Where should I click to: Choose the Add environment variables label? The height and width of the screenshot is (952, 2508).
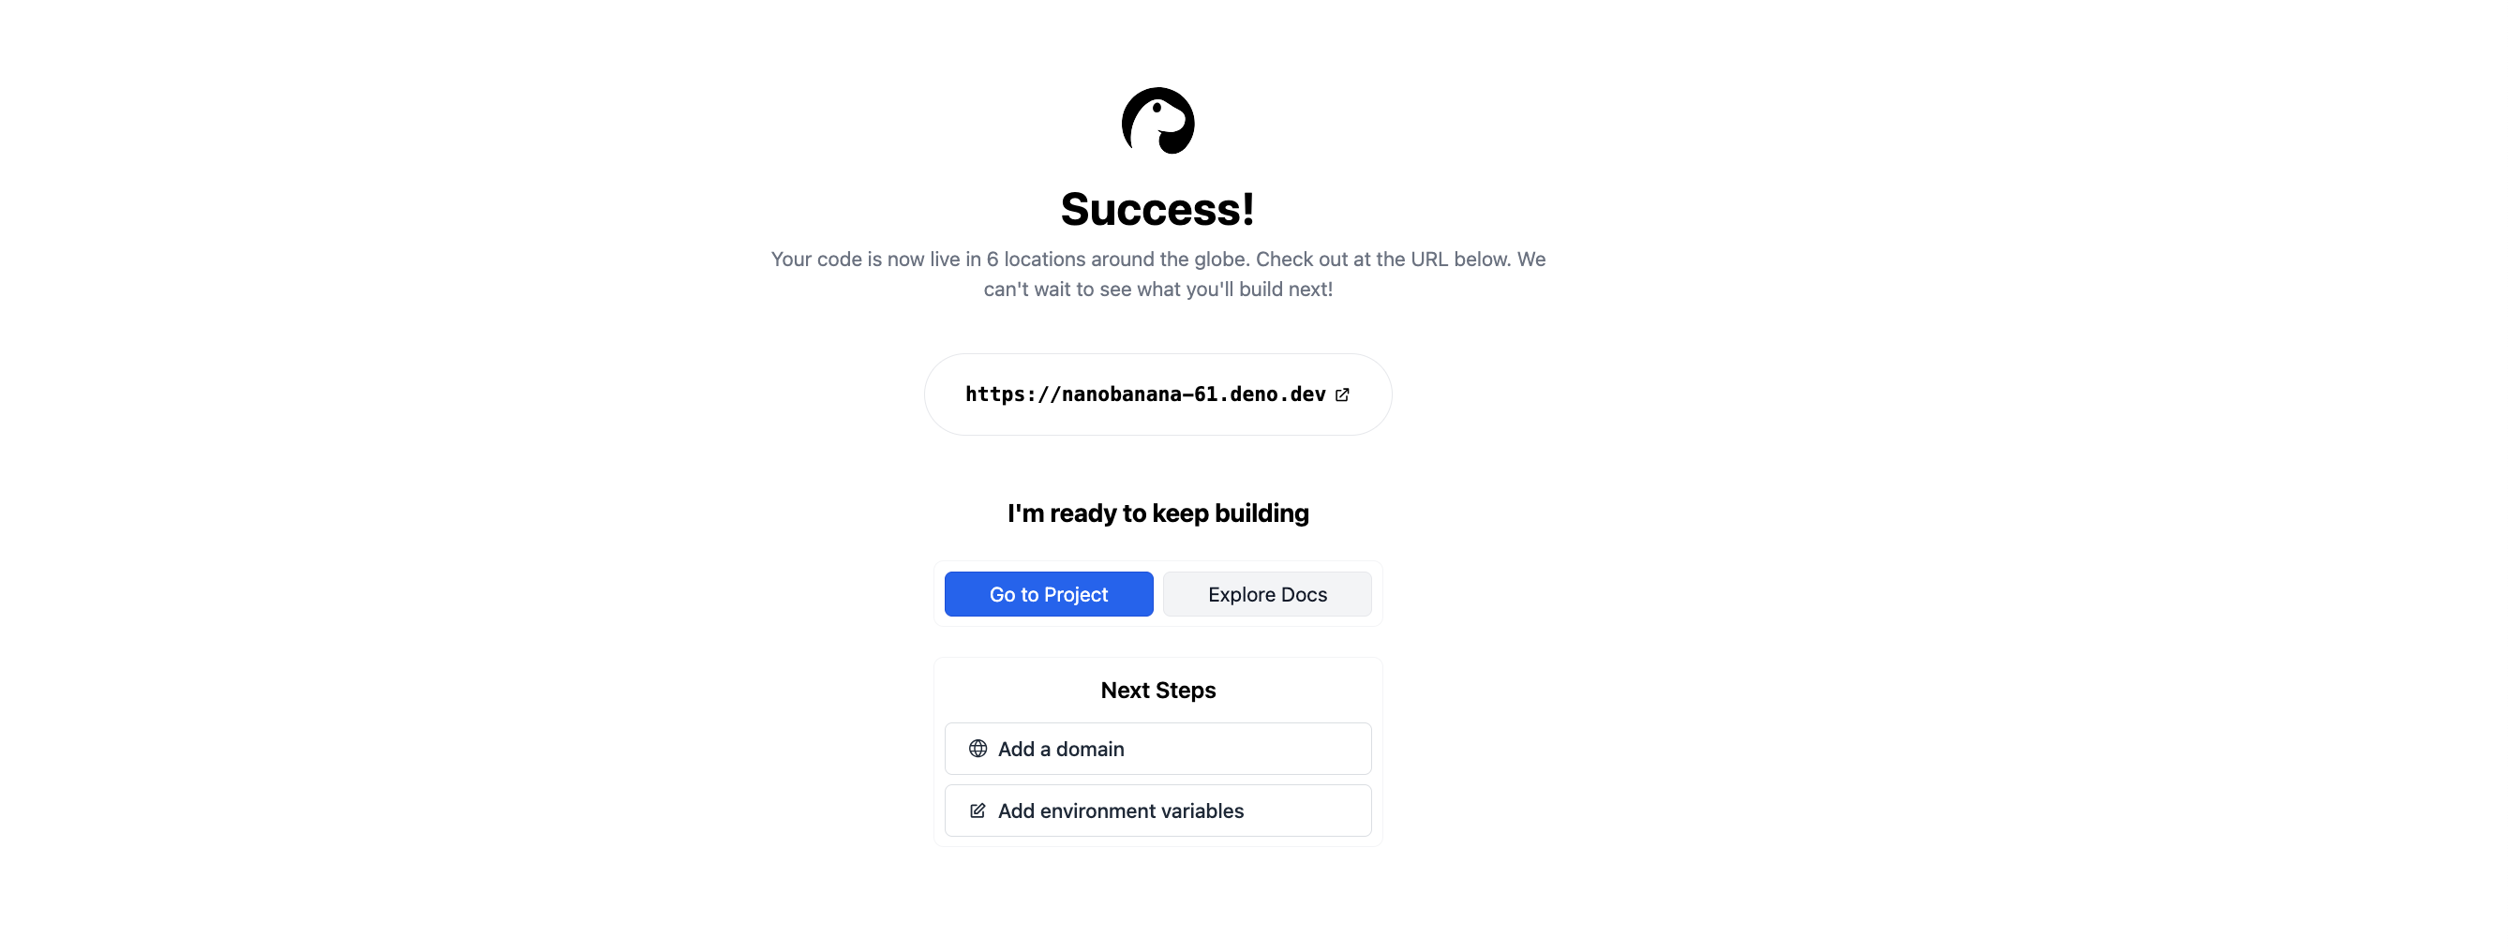click(1120, 811)
